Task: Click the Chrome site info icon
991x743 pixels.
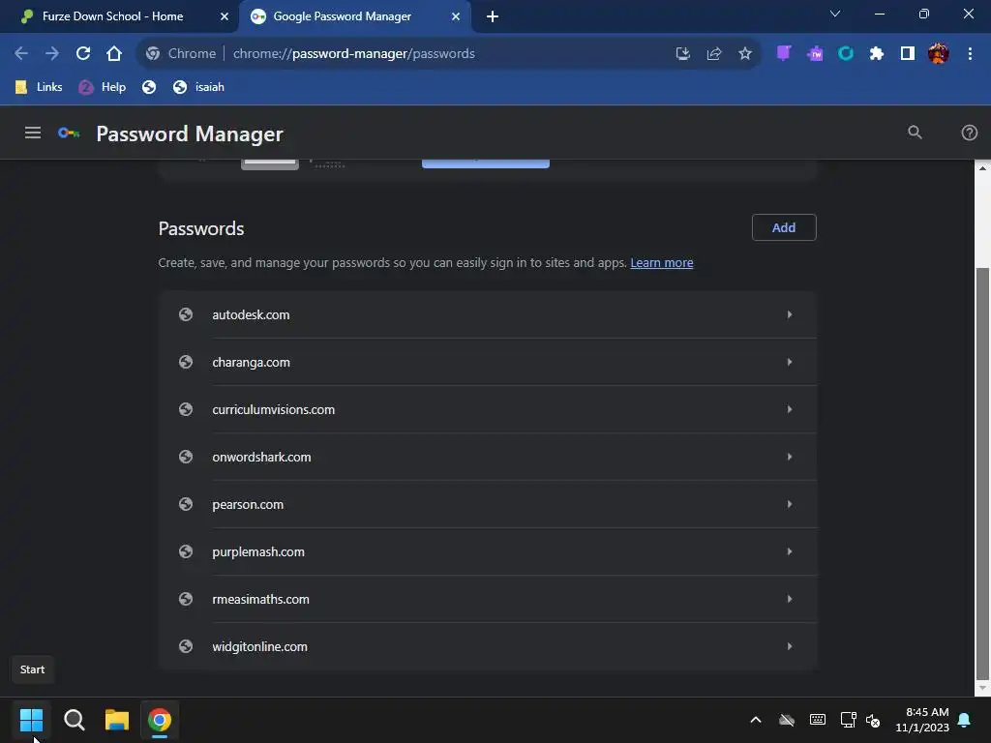Action: point(153,54)
